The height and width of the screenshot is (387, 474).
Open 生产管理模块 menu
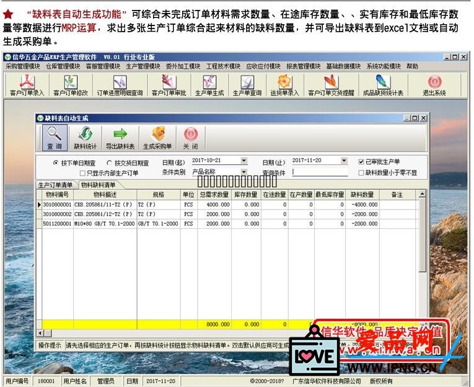tap(143, 66)
